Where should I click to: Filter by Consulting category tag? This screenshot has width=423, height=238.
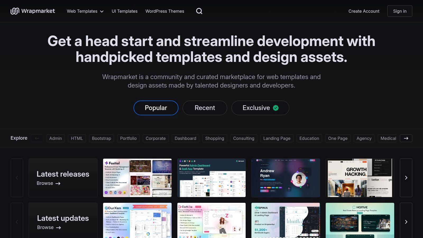[244, 138]
